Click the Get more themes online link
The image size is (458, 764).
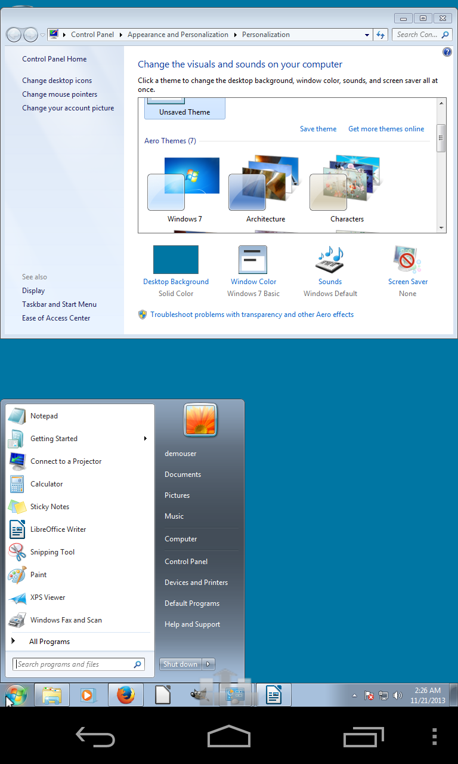click(386, 129)
